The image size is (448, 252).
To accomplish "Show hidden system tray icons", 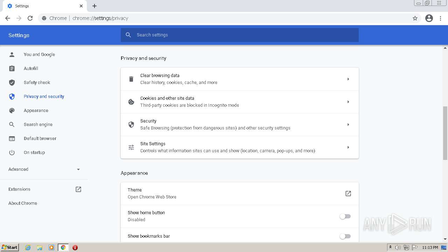I will pyautogui.click(x=390, y=247).
